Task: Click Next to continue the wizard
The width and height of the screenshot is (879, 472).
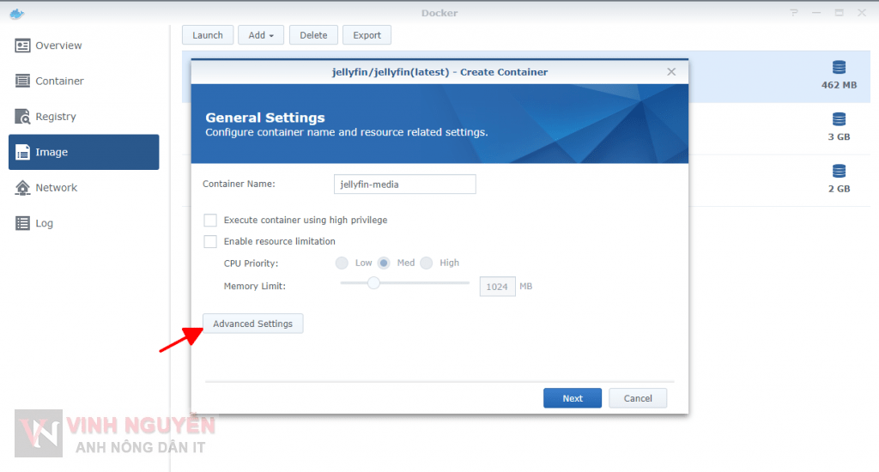Action: [572, 398]
